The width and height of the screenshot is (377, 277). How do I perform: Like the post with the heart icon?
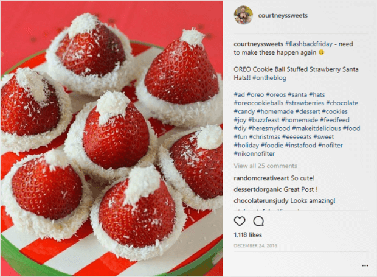240,221
